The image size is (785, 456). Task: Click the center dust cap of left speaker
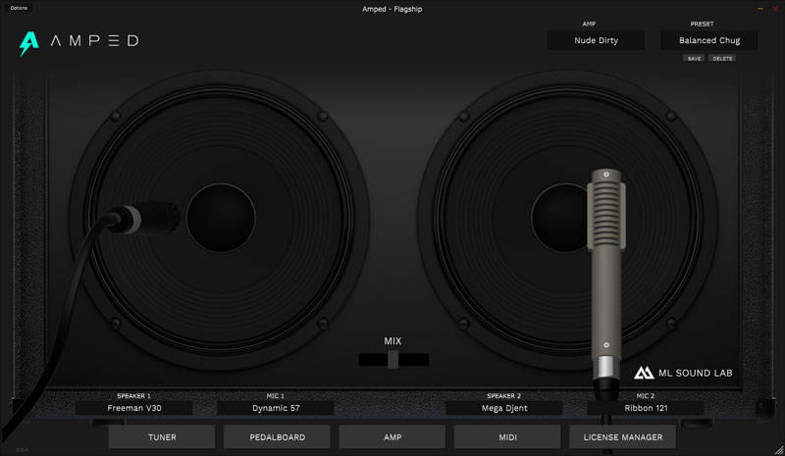(x=221, y=218)
